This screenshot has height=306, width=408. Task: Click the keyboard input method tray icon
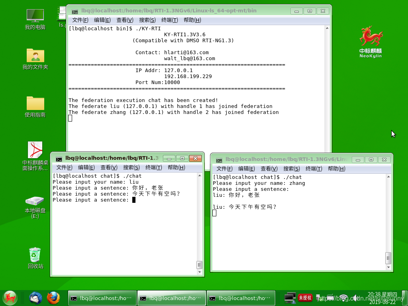(x=330, y=298)
